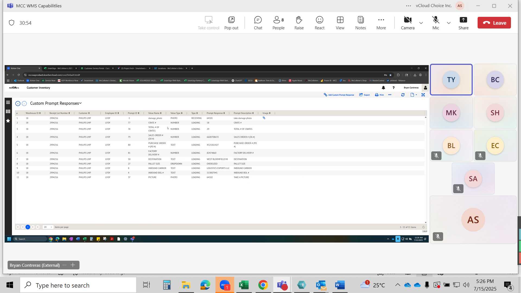This screenshot has width=521, height=293.
Task: Expand Mic device options arrow
Action: pos(449,23)
